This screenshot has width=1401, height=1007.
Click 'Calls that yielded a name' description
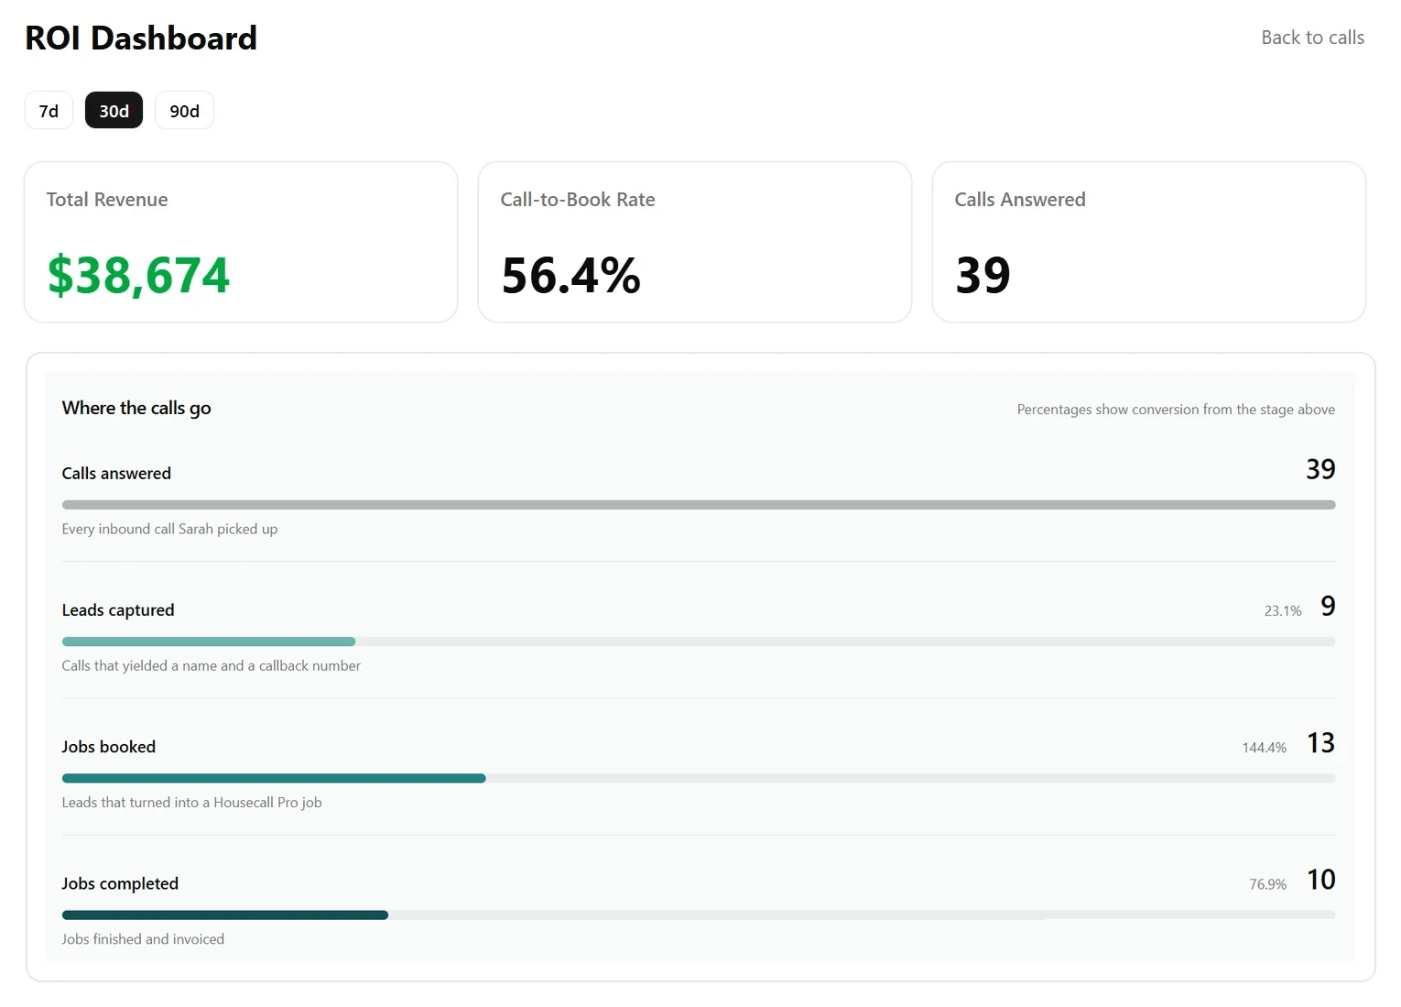212,666
